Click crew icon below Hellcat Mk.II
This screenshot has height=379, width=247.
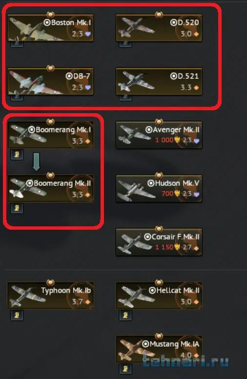tap(125, 315)
